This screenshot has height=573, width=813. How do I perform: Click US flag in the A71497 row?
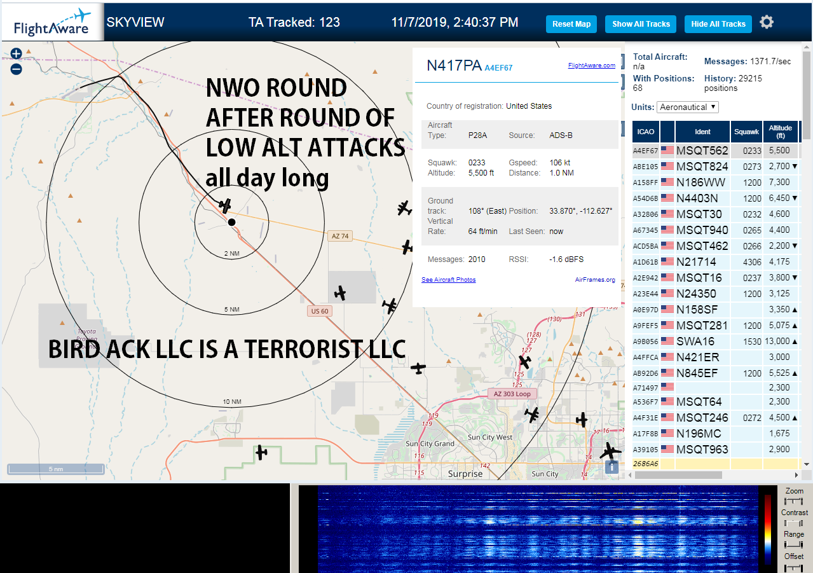pos(667,387)
